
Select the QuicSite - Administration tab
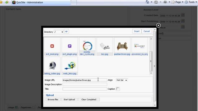pyautogui.click(x=41, y=2)
